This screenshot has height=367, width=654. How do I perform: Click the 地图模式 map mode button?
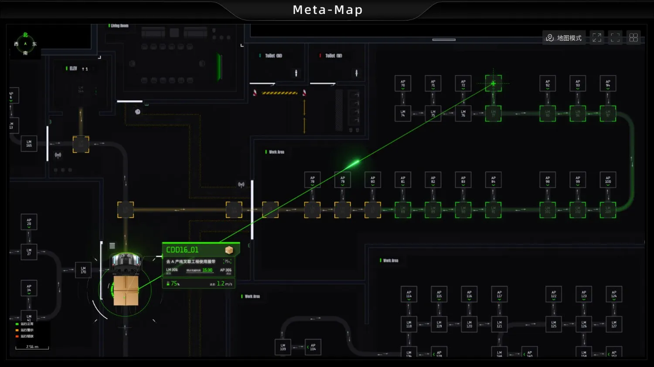tap(564, 38)
